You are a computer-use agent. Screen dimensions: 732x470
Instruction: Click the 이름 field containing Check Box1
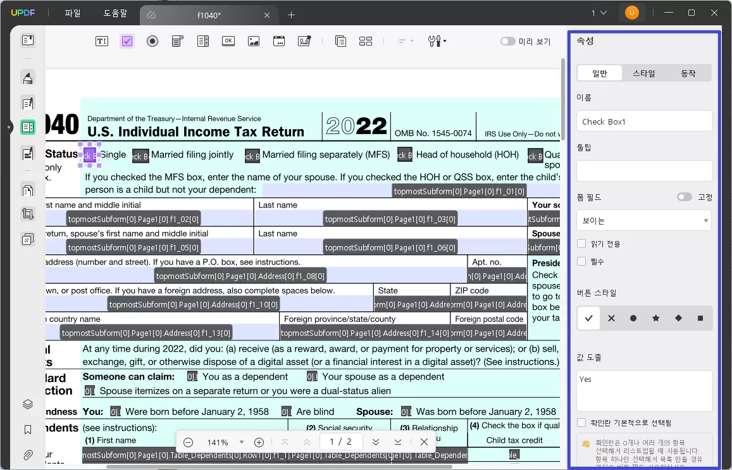[x=644, y=121]
